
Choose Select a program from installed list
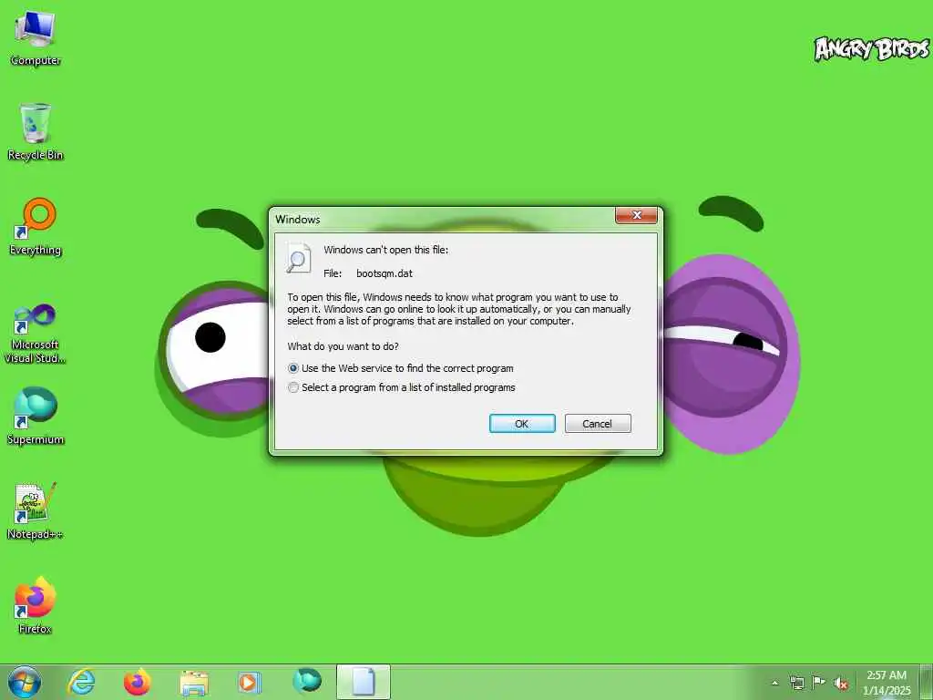click(x=402, y=387)
